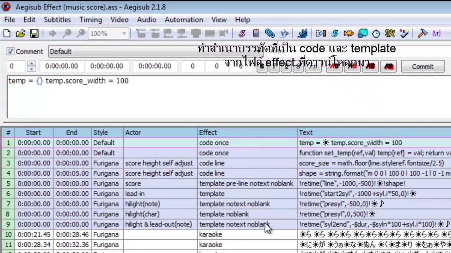Select row 2 'function set_temp' text
Viewport: 451px width, 253px height.
pos(375,153)
